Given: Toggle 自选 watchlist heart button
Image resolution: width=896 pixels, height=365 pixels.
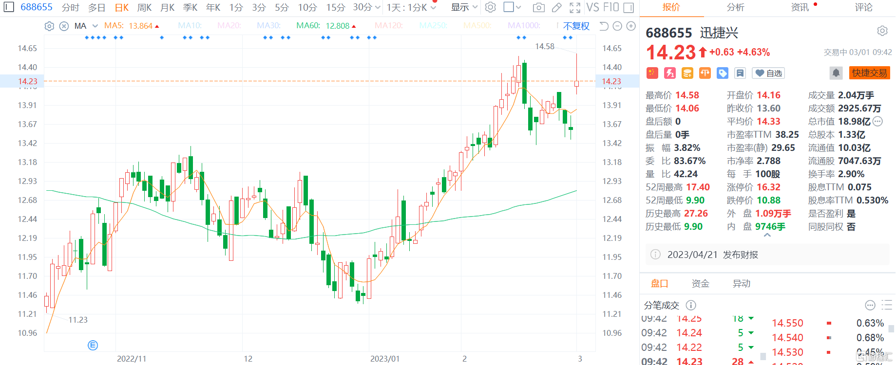Looking at the screenshot, I should pos(768,73).
